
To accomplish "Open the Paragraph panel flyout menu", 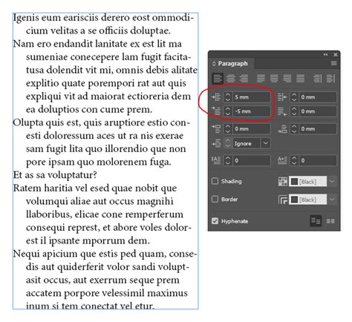I will pos(333,63).
